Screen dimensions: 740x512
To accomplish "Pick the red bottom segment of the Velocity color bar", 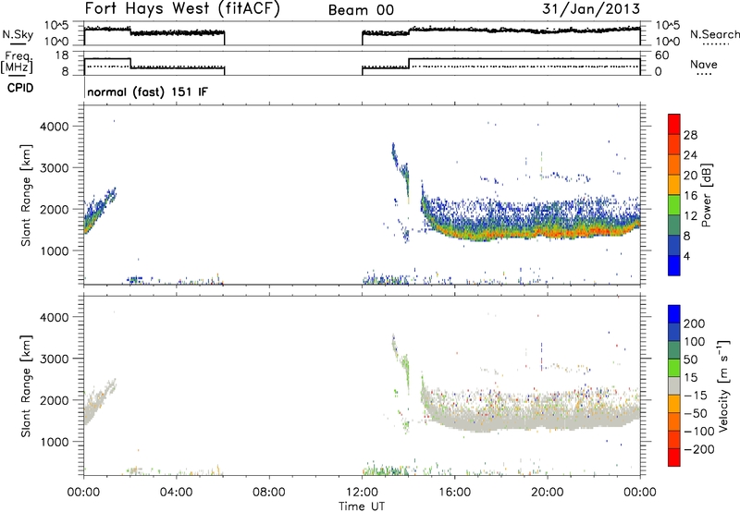I will click(x=674, y=457).
